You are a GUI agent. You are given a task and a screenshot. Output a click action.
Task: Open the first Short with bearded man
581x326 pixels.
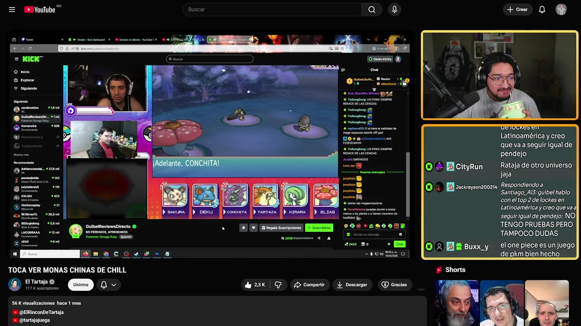[456, 303]
